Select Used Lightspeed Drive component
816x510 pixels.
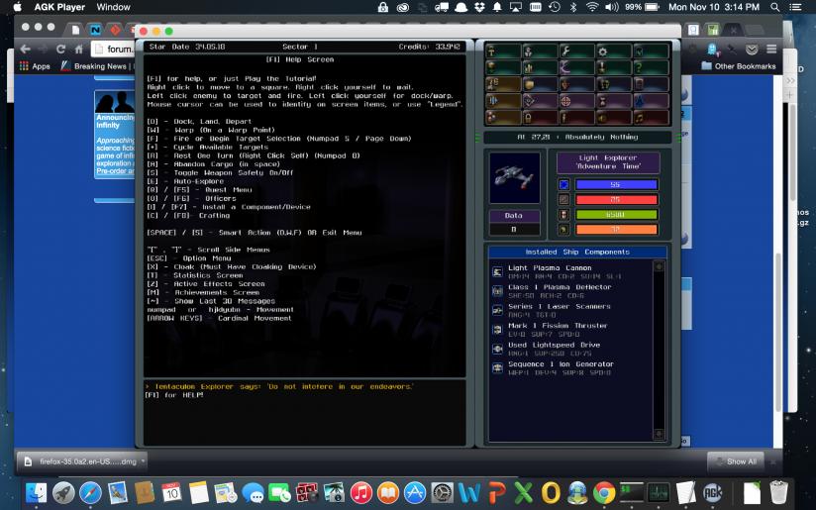554,345
